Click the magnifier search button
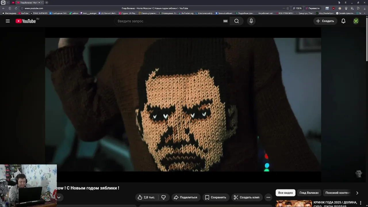The image size is (368, 207). click(x=237, y=21)
